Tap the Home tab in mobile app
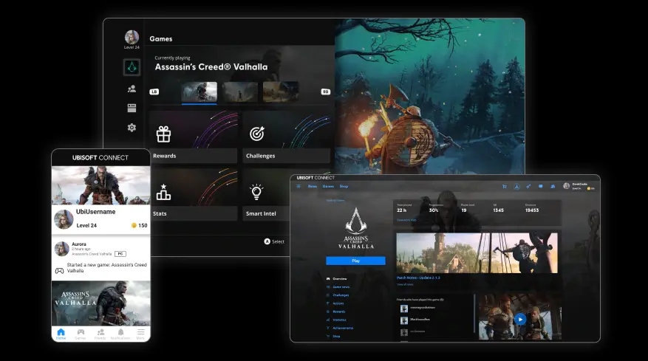 61,334
